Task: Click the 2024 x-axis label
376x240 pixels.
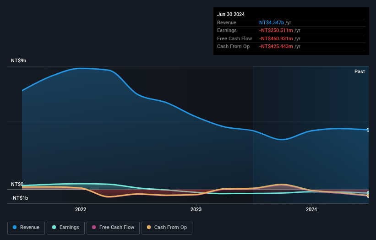Action: coord(311,209)
